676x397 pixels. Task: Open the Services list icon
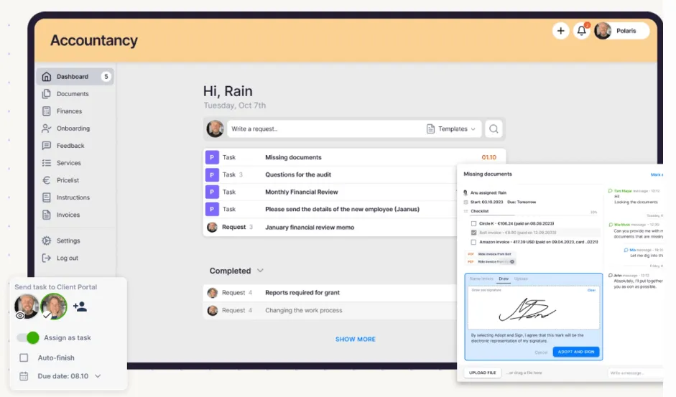pos(46,163)
